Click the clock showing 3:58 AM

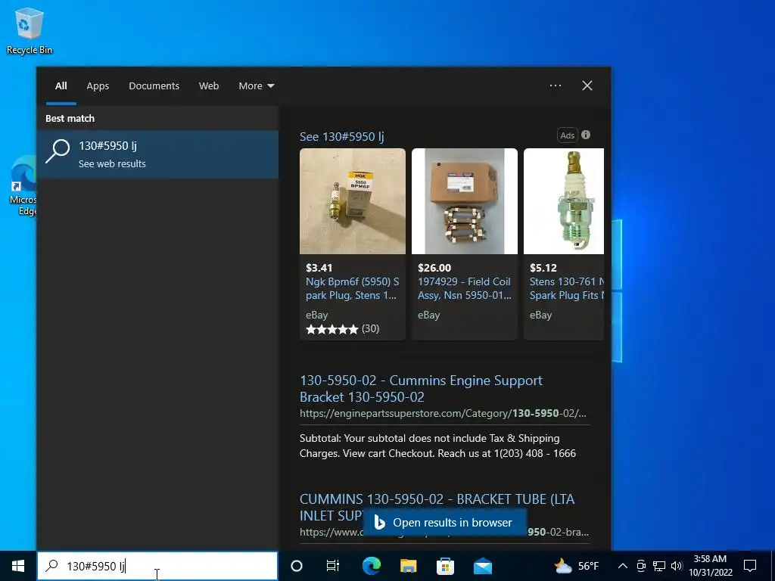pyautogui.click(x=710, y=559)
